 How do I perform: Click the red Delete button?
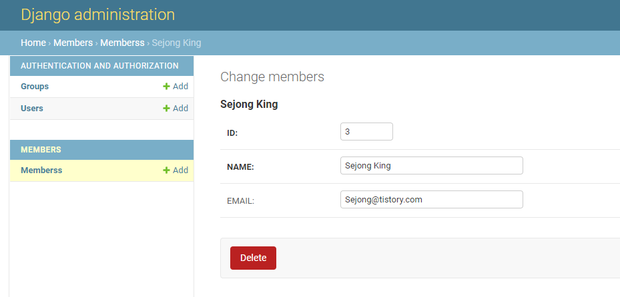point(253,258)
